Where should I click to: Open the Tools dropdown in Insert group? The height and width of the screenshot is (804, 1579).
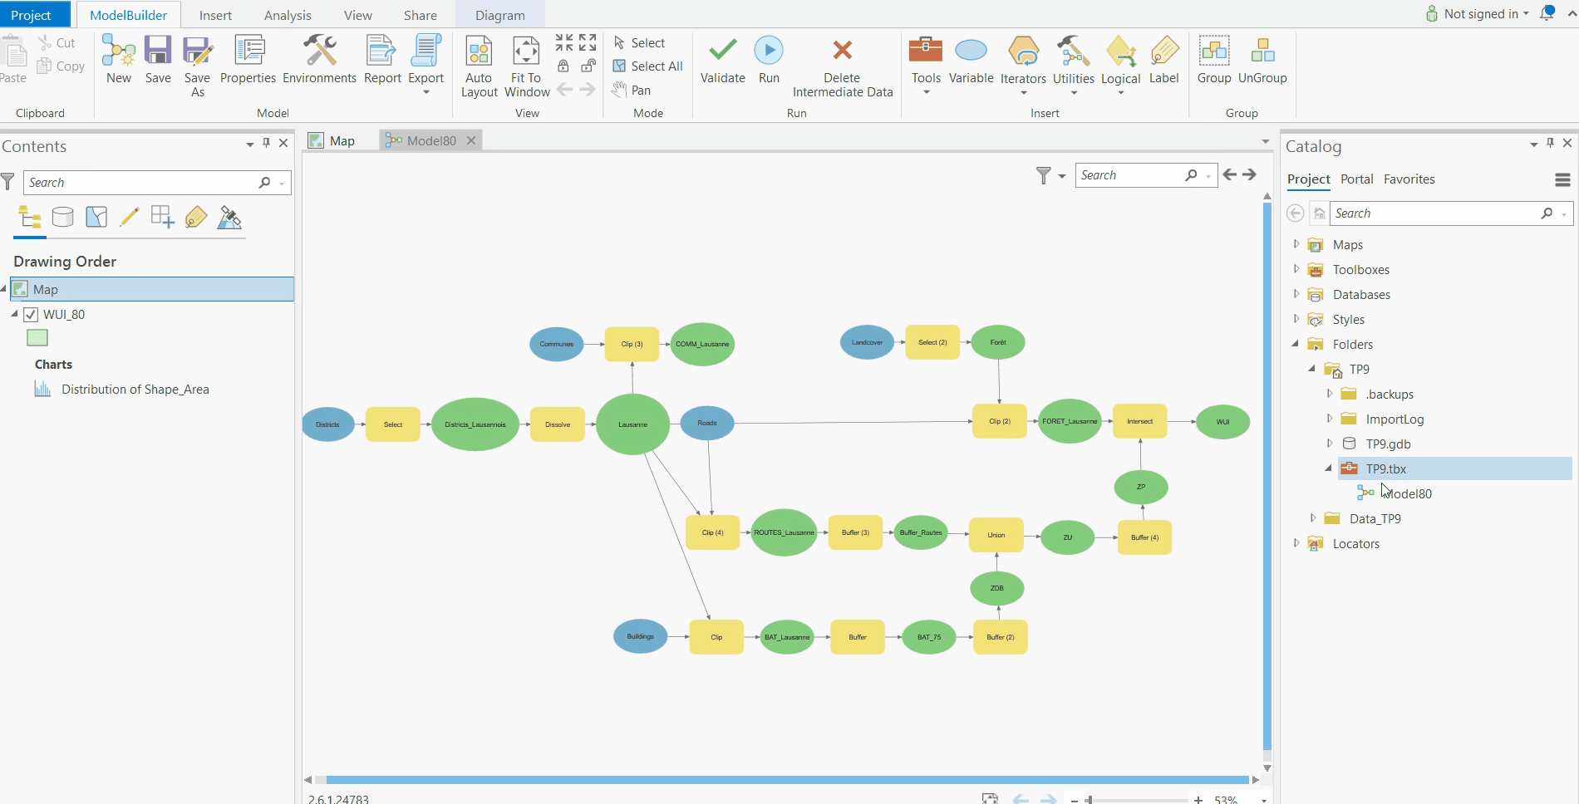click(926, 91)
